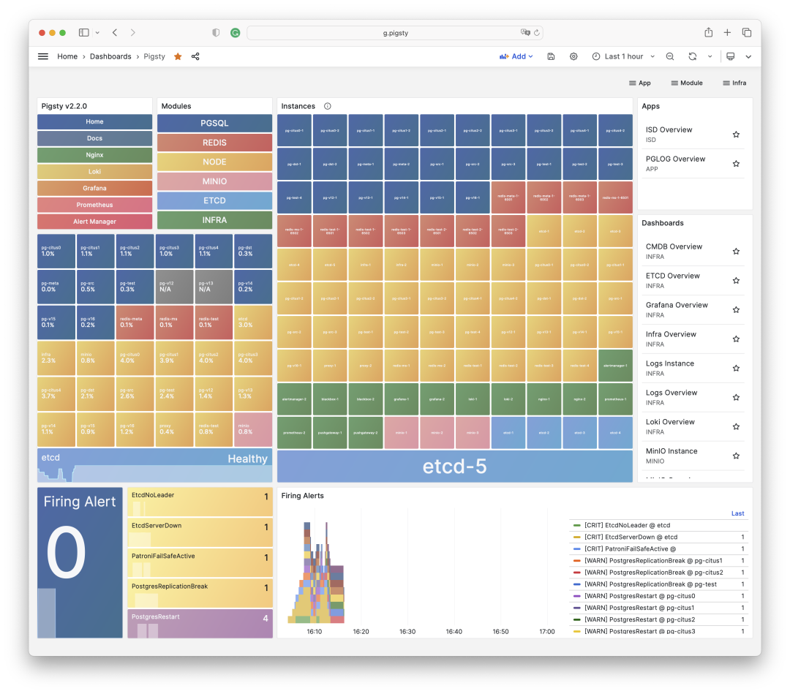The image size is (790, 694).
Task: Click the green CRIT EtcdNoLeader legend swatch
Action: (x=577, y=525)
